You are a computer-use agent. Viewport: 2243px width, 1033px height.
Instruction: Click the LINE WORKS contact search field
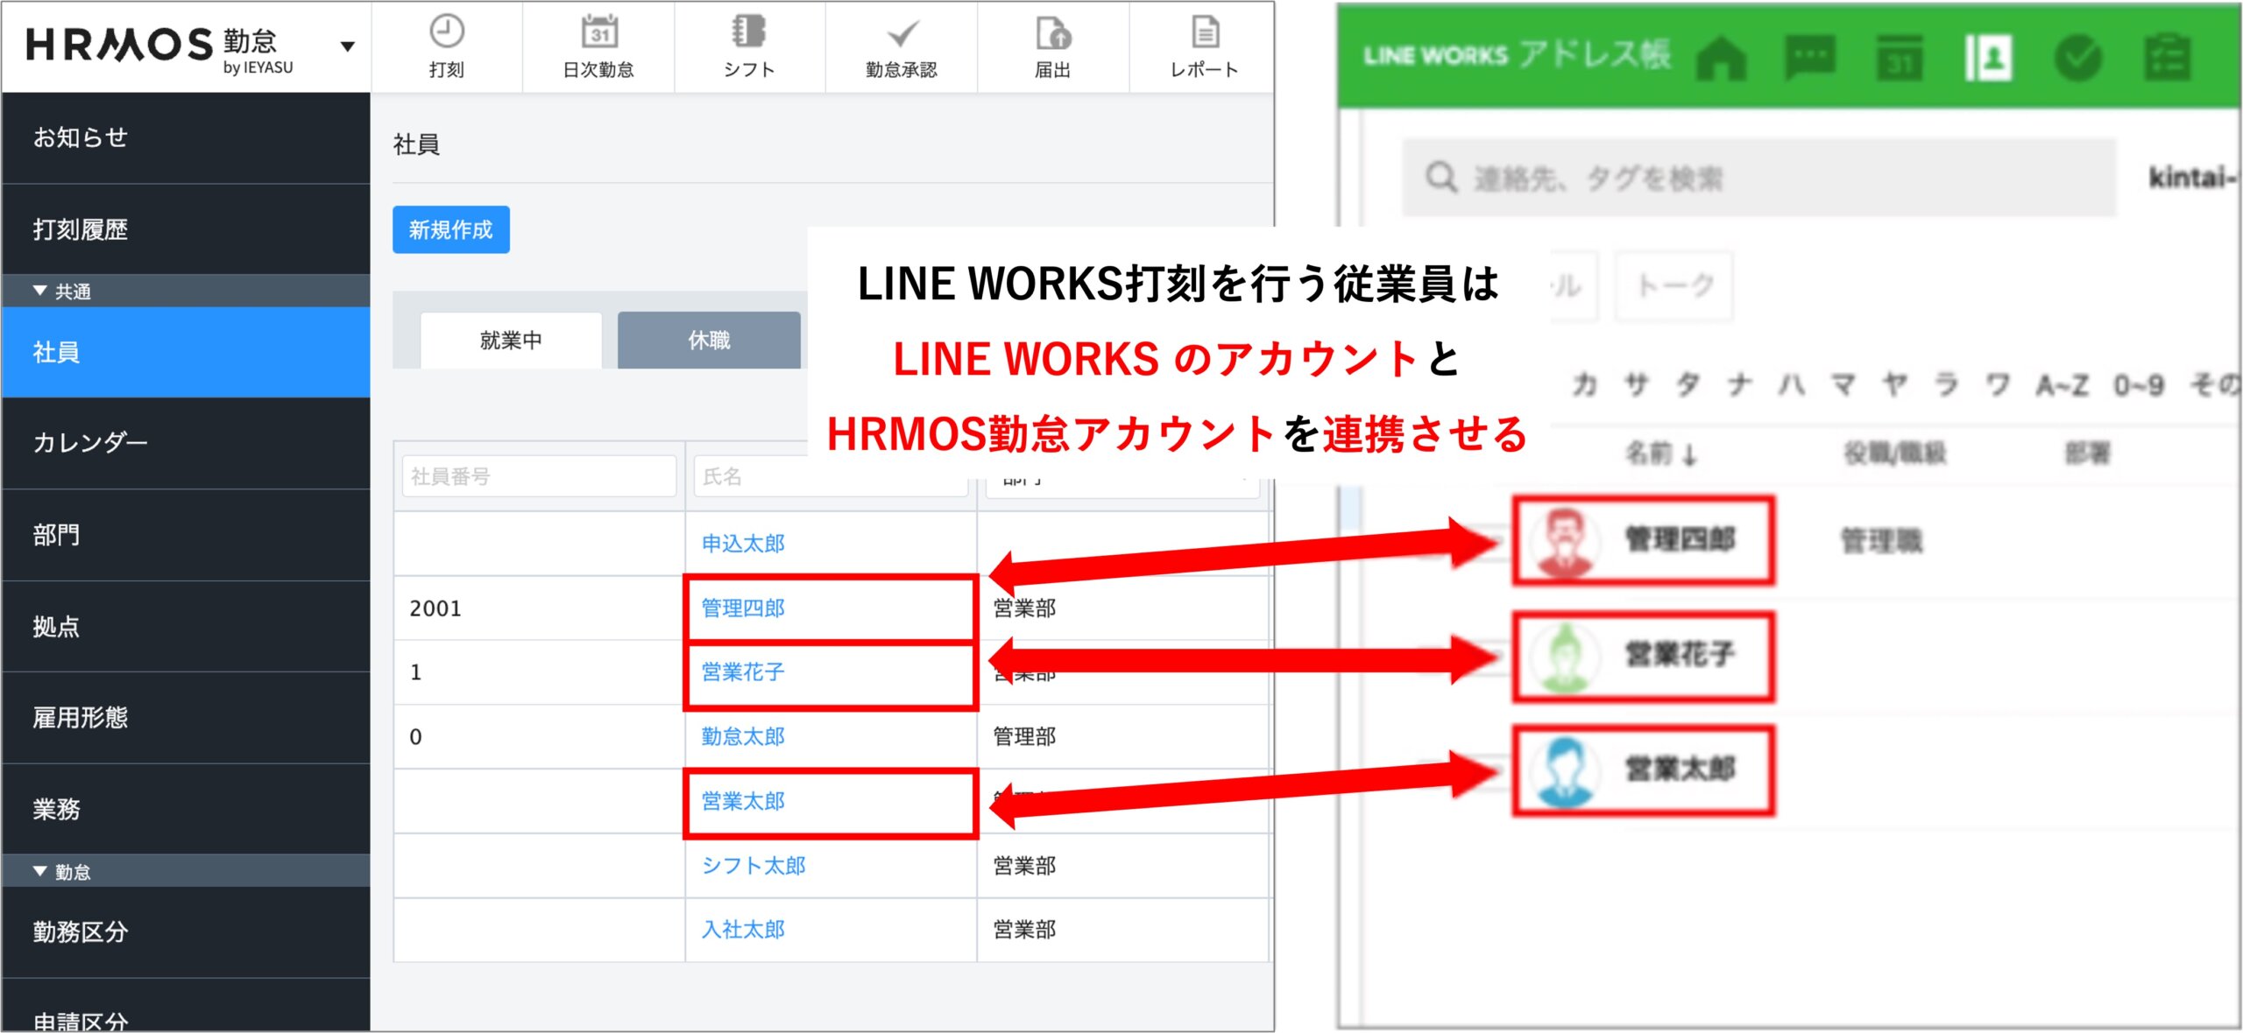[1758, 178]
